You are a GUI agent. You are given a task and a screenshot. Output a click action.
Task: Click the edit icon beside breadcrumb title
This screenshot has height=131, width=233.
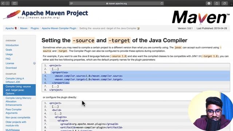tap(138, 28)
